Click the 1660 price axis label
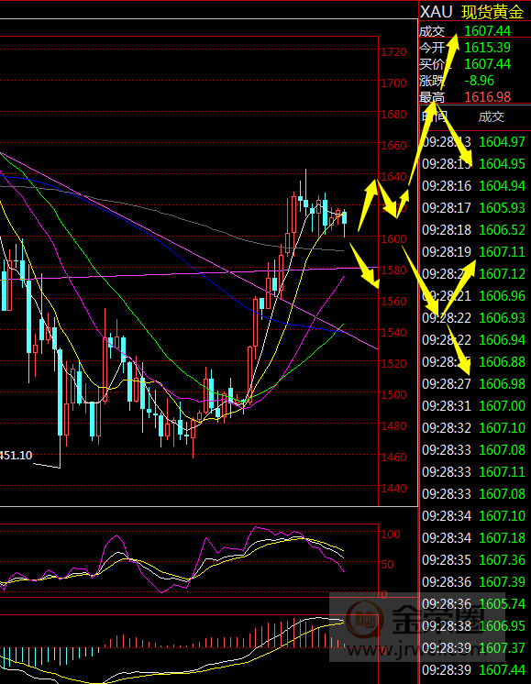This screenshot has width=531, height=684. coord(393,145)
